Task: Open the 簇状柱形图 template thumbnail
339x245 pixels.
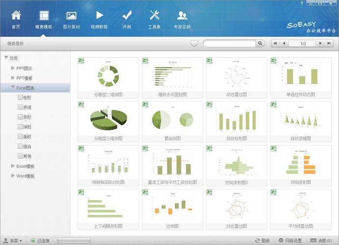Action: pos(236,122)
